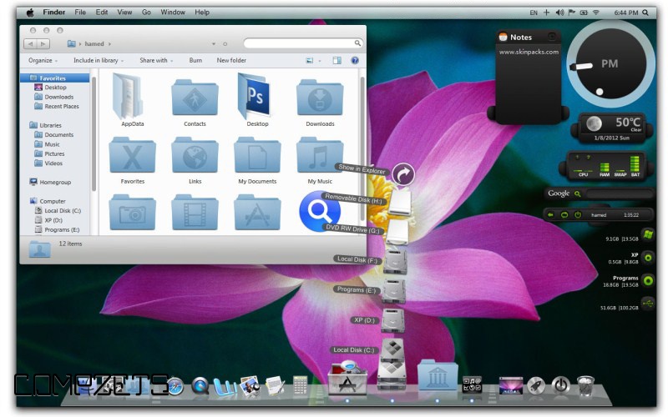Click the green back arrow in widget
This screenshot has height=417, width=668.
coord(550,215)
